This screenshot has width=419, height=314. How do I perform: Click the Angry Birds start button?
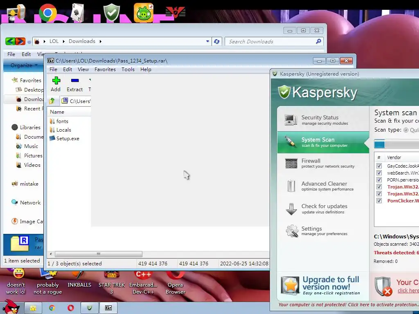[x=11, y=307]
